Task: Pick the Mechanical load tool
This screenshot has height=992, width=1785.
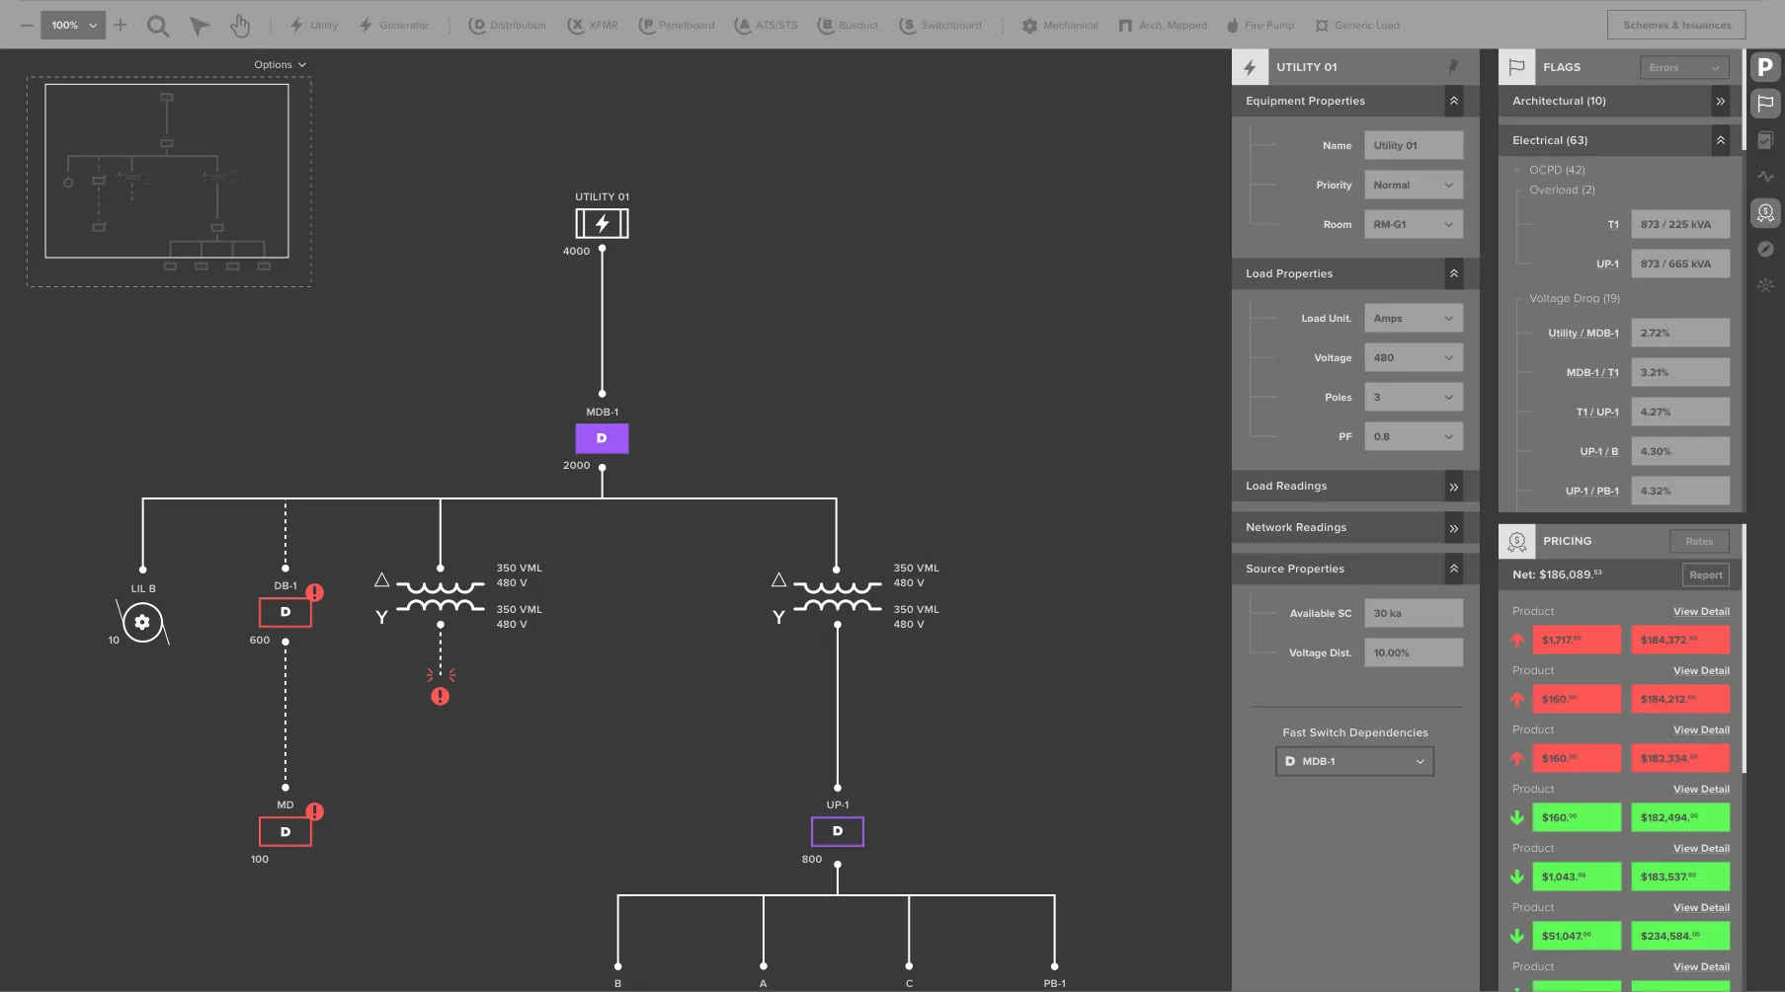Action: [x=1060, y=26]
